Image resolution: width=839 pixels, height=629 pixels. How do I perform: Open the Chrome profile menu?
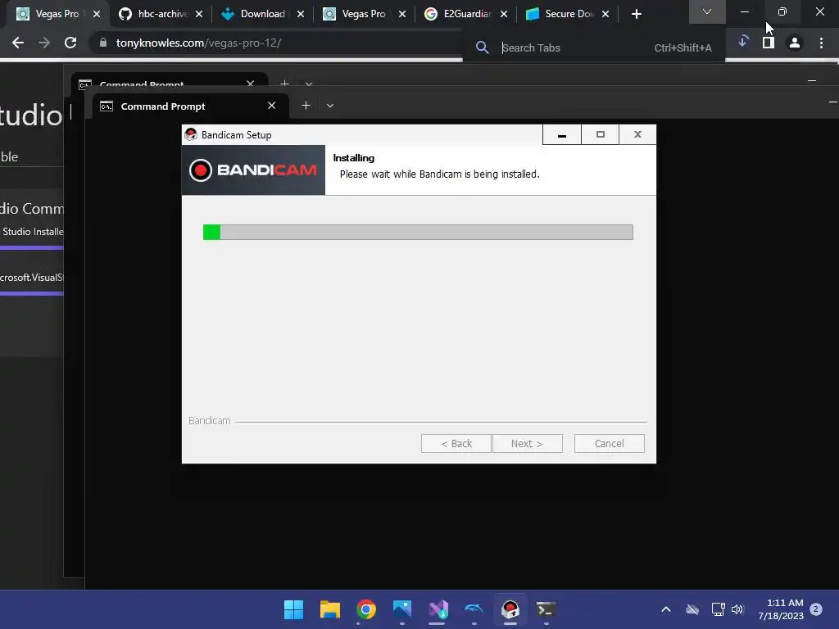point(795,43)
